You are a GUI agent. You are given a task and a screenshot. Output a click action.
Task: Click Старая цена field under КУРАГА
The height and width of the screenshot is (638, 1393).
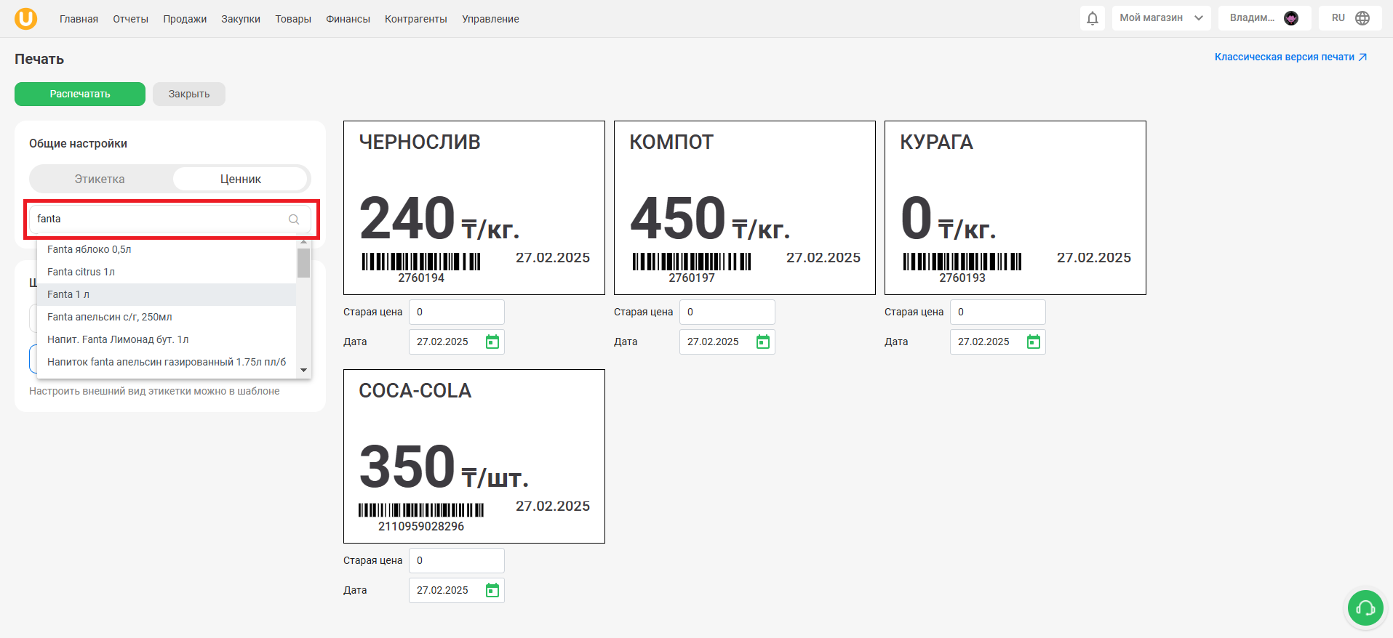click(x=998, y=312)
